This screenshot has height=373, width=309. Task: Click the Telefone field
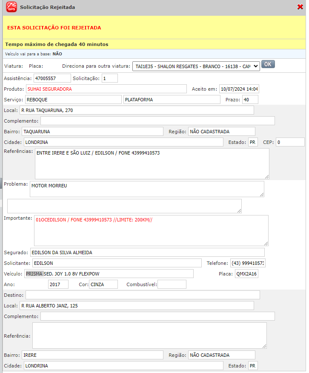click(x=248, y=263)
